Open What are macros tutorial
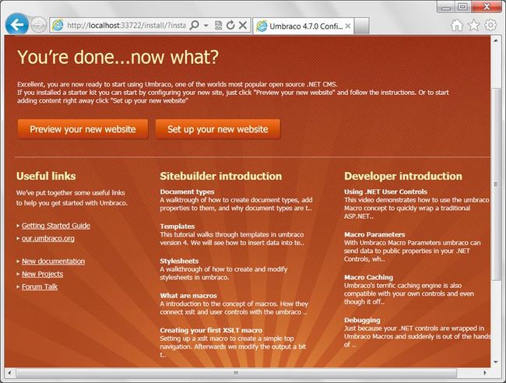 188,296
